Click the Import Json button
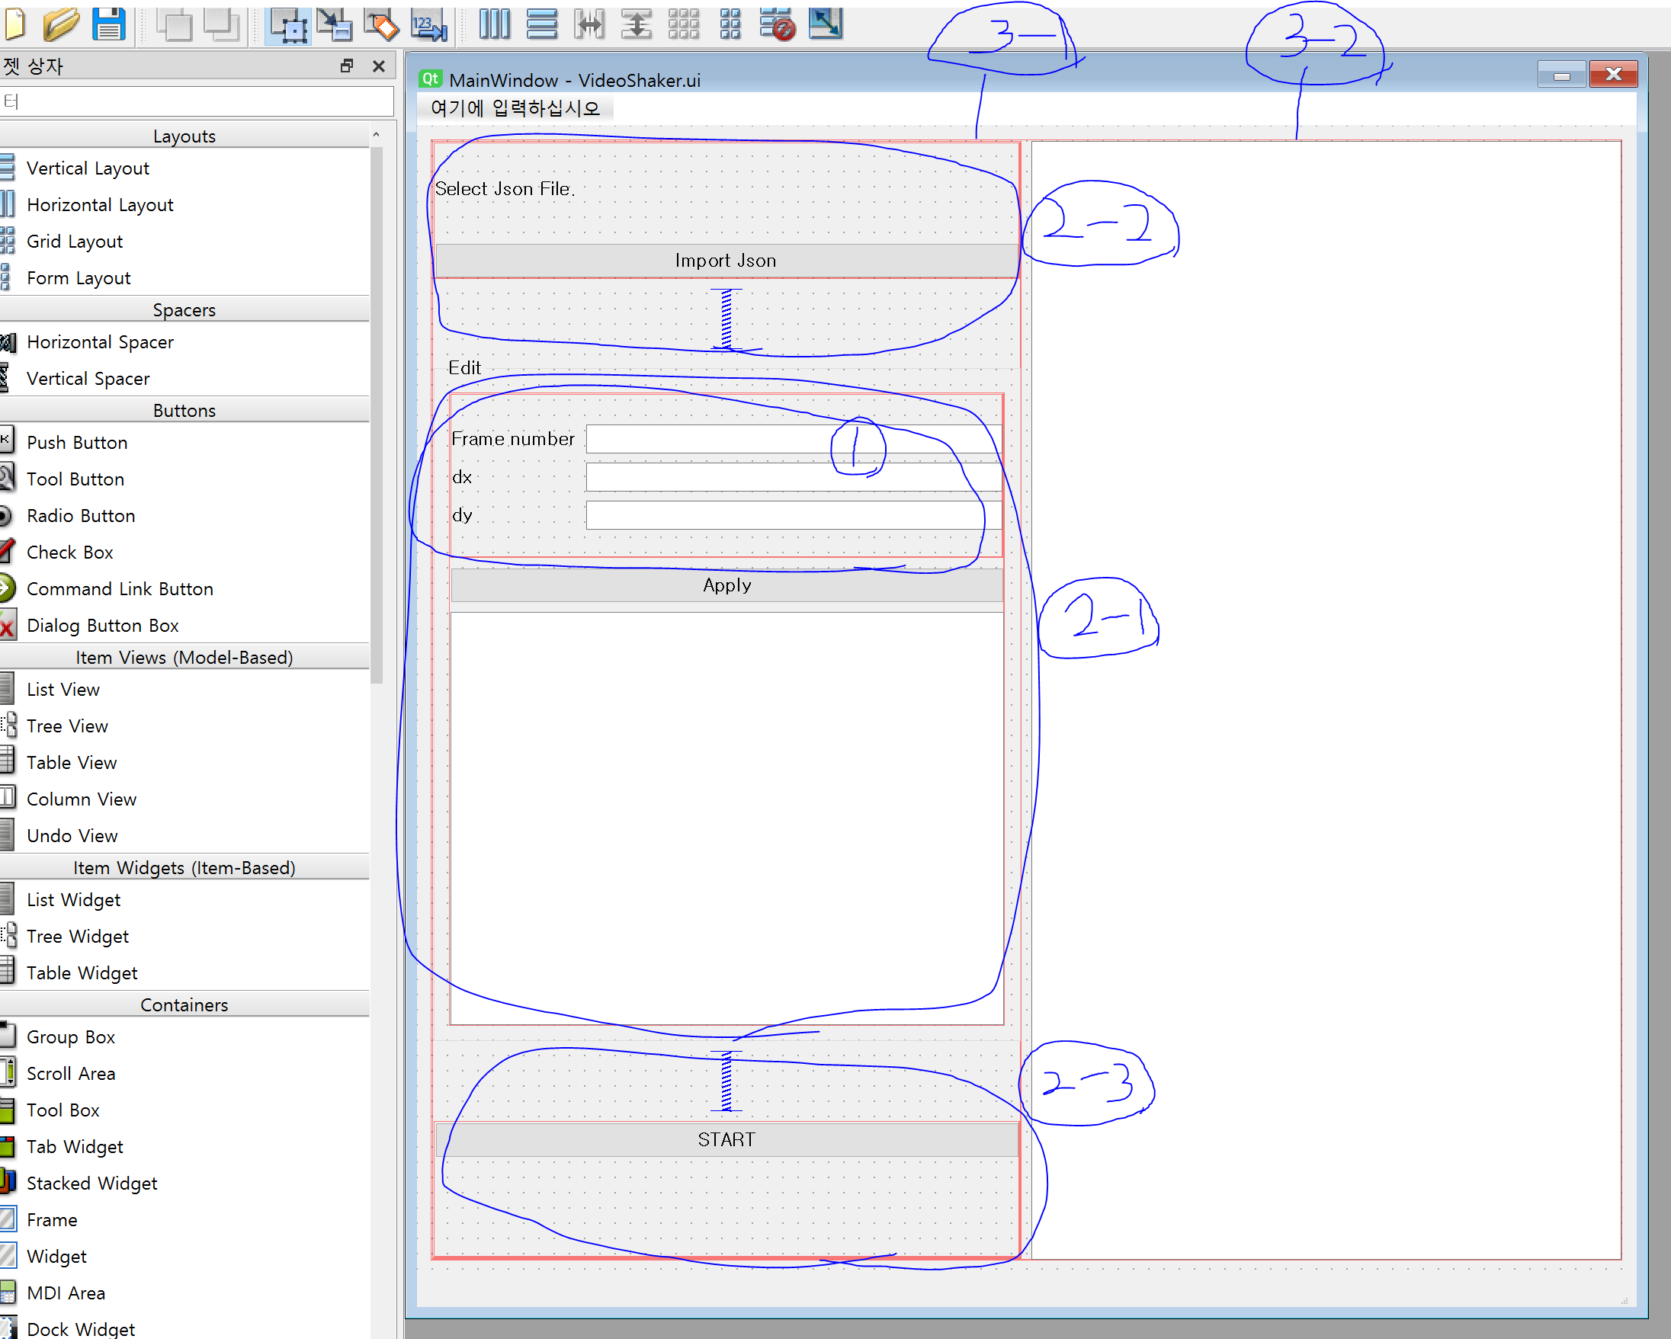The height and width of the screenshot is (1339, 1671). [726, 261]
